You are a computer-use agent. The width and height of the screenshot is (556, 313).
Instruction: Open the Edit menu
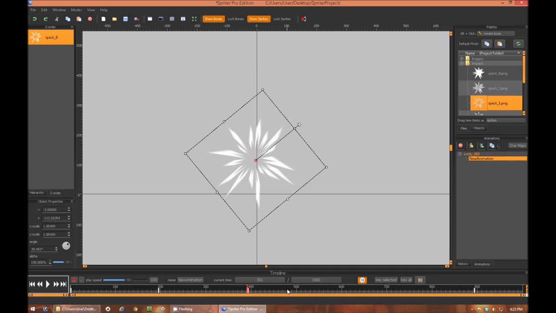click(x=44, y=10)
